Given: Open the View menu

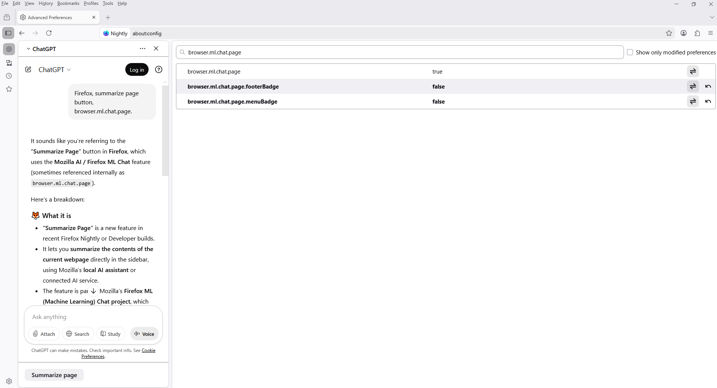Looking at the screenshot, I should [x=29, y=3].
